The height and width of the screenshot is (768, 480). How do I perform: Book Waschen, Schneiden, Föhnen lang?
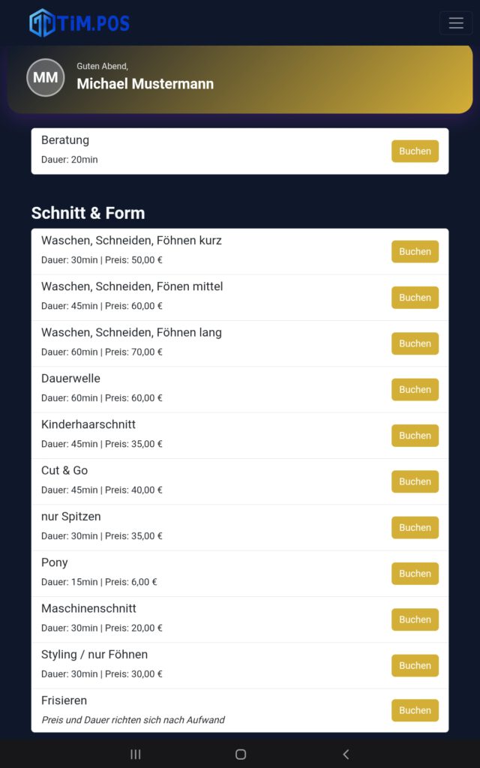(x=415, y=343)
